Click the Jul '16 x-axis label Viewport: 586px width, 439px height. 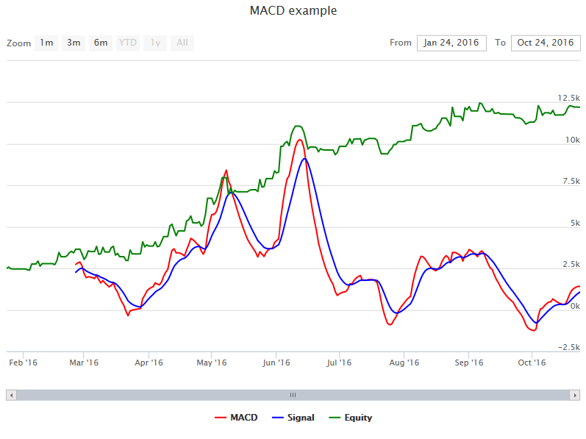[339, 363]
